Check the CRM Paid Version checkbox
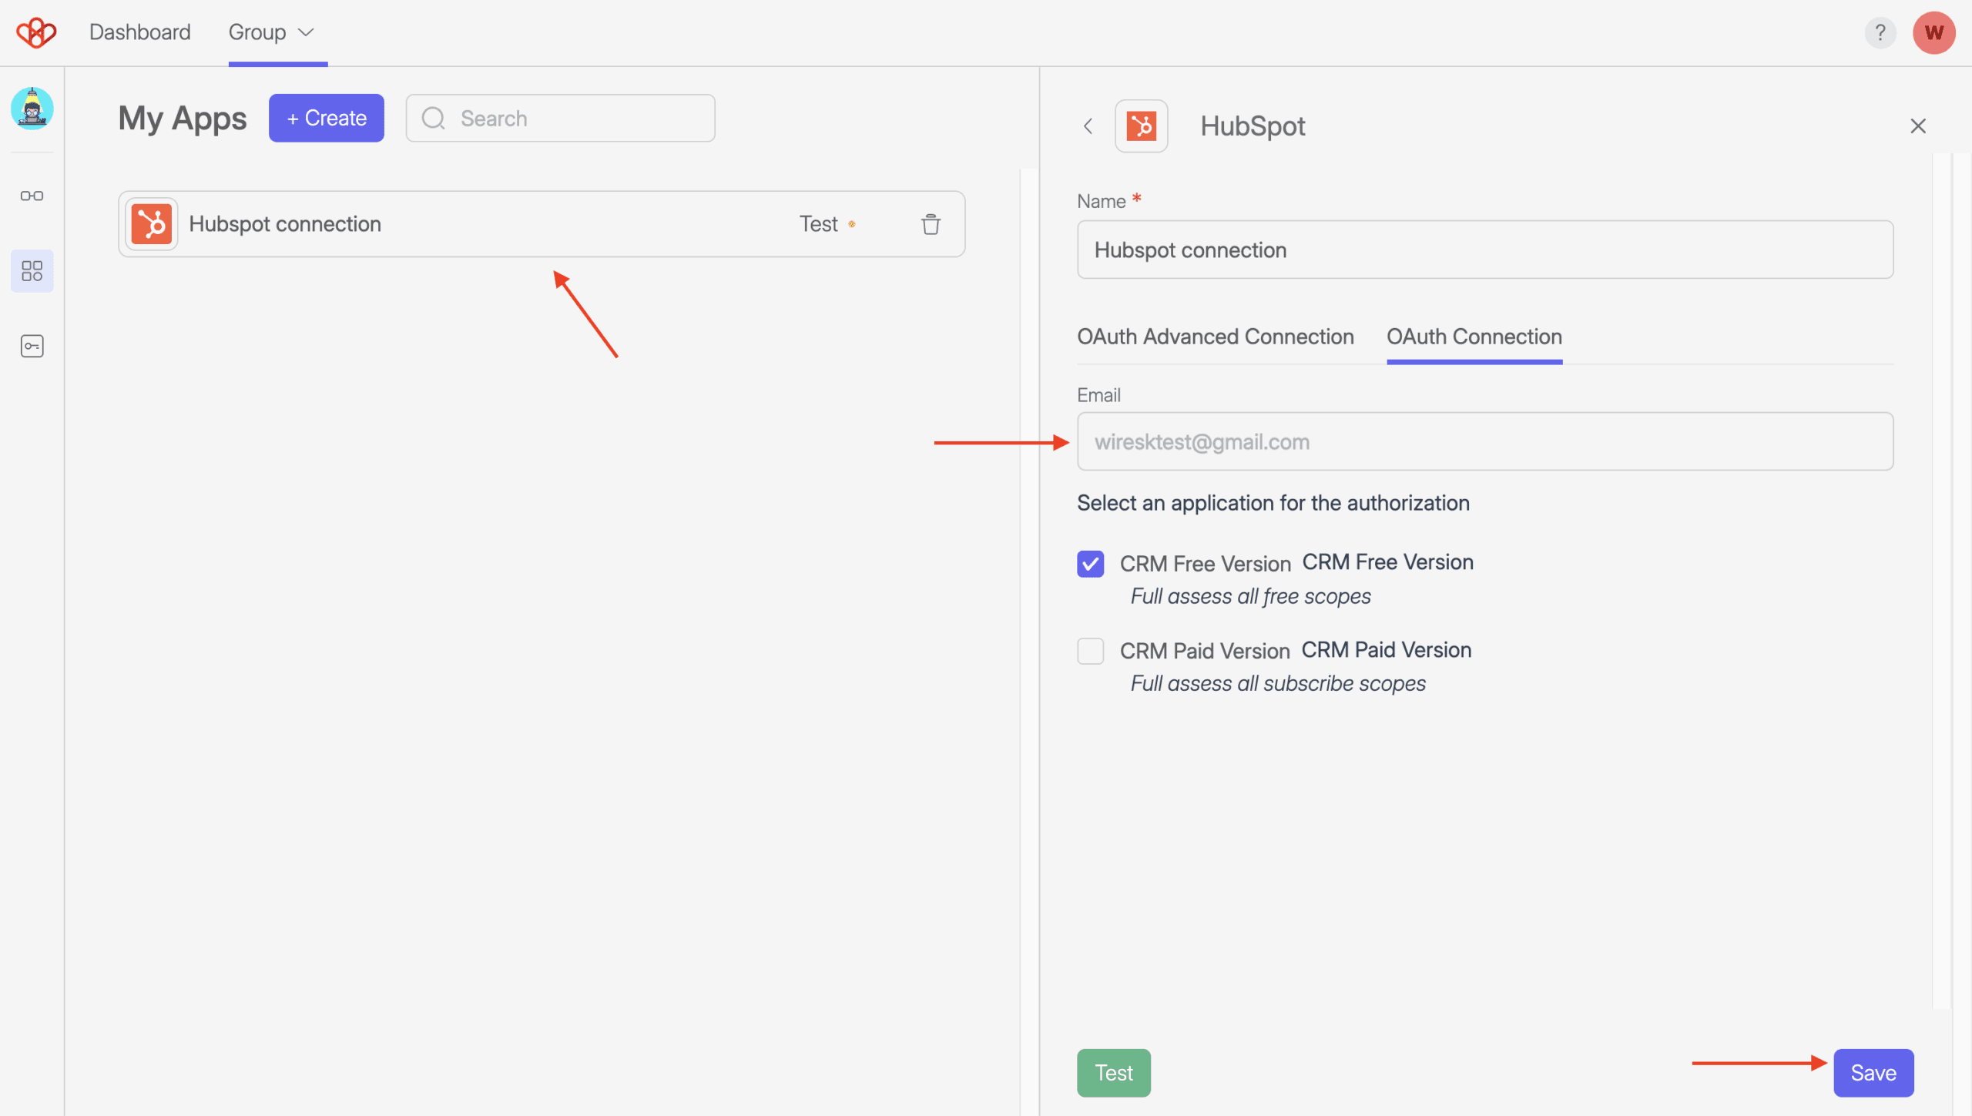 click(x=1090, y=651)
